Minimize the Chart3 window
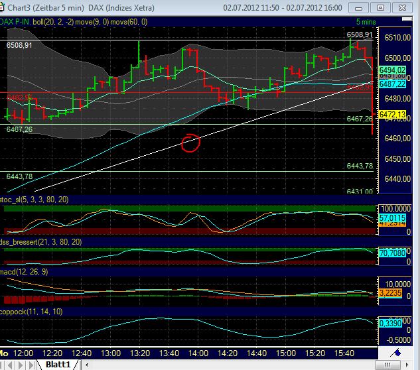 click(358, 8)
